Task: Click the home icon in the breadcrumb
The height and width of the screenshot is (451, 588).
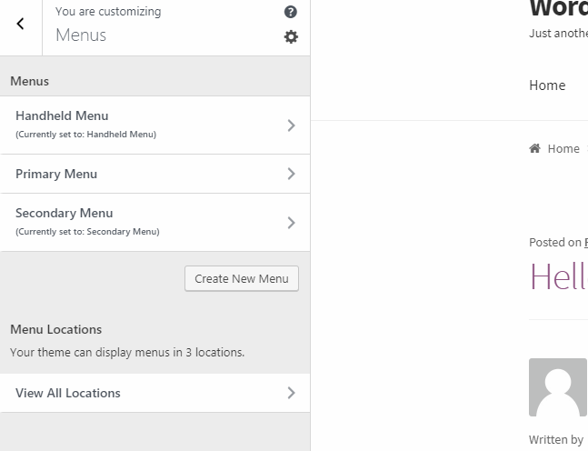Action: [x=534, y=148]
